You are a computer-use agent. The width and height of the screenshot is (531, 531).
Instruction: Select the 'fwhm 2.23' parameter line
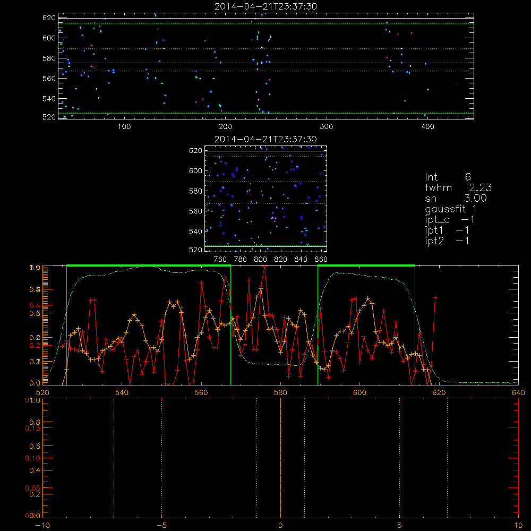click(458, 187)
